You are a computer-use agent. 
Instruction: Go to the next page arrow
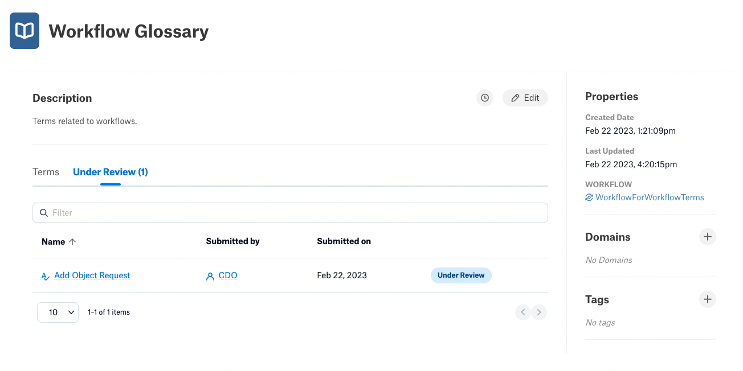539,312
